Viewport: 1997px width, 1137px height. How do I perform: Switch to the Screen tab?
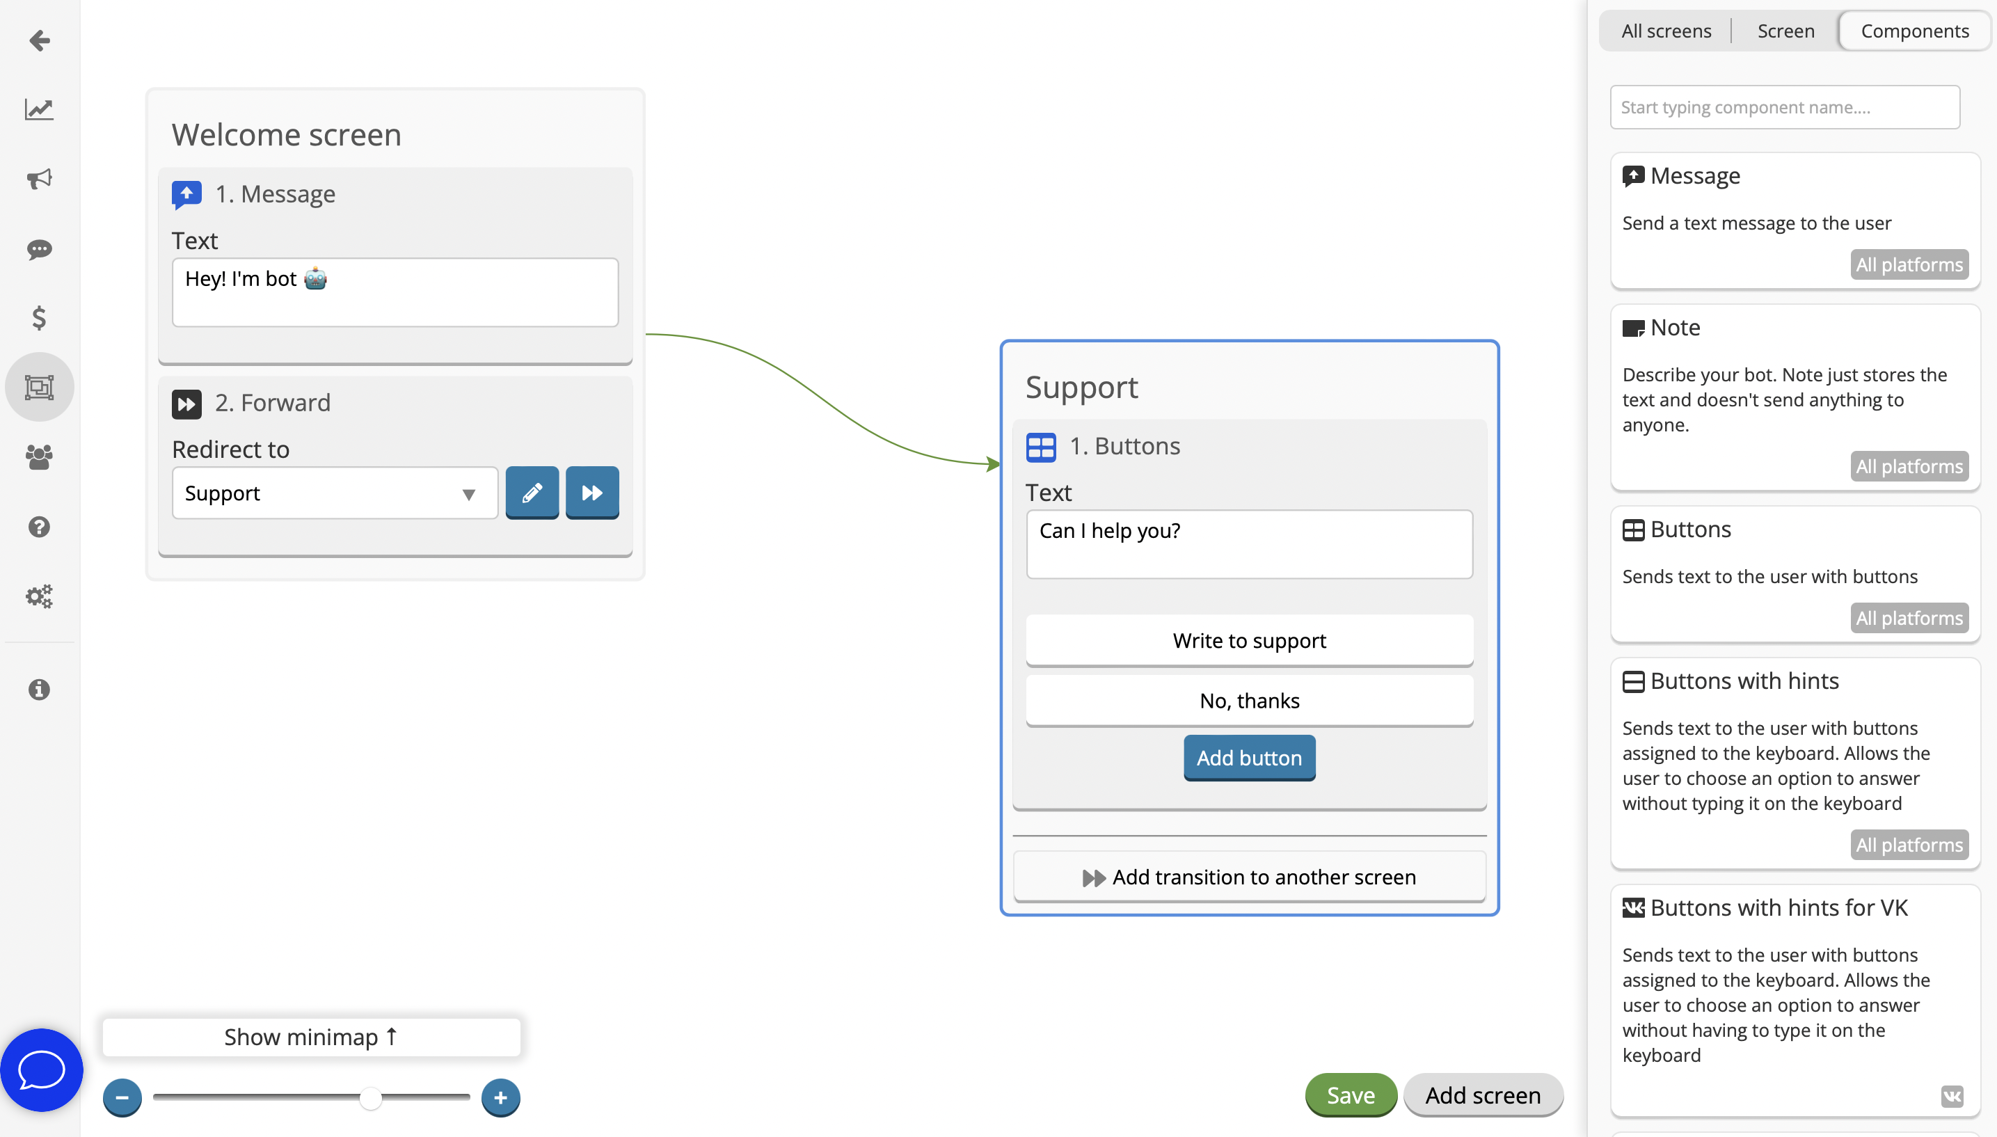click(1785, 31)
